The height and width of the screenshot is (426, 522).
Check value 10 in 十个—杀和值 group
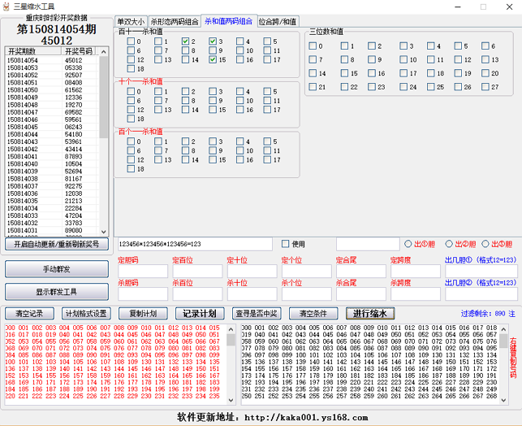(x=240, y=101)
